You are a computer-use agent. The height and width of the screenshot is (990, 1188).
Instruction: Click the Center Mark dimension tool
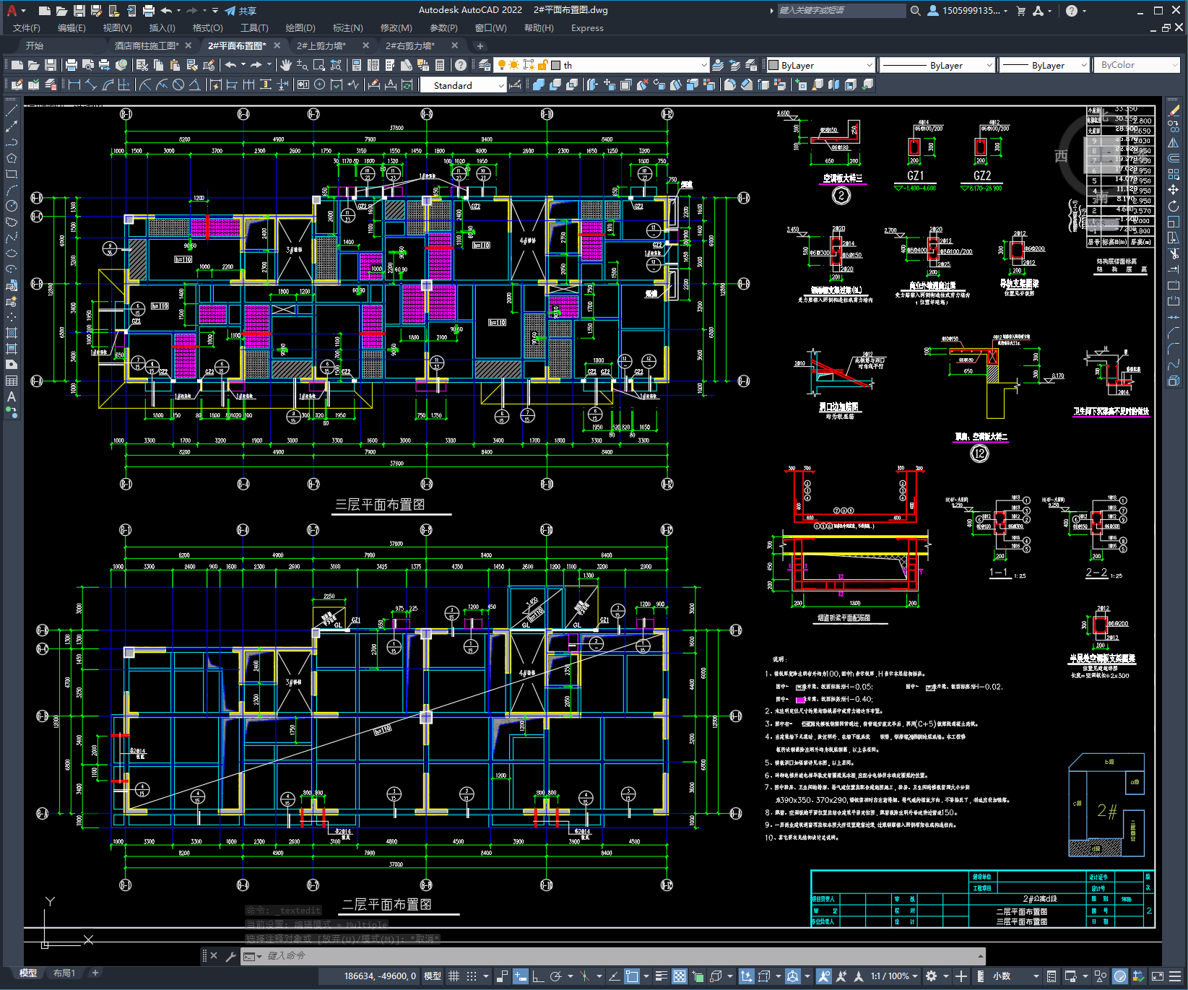[320, 84]
